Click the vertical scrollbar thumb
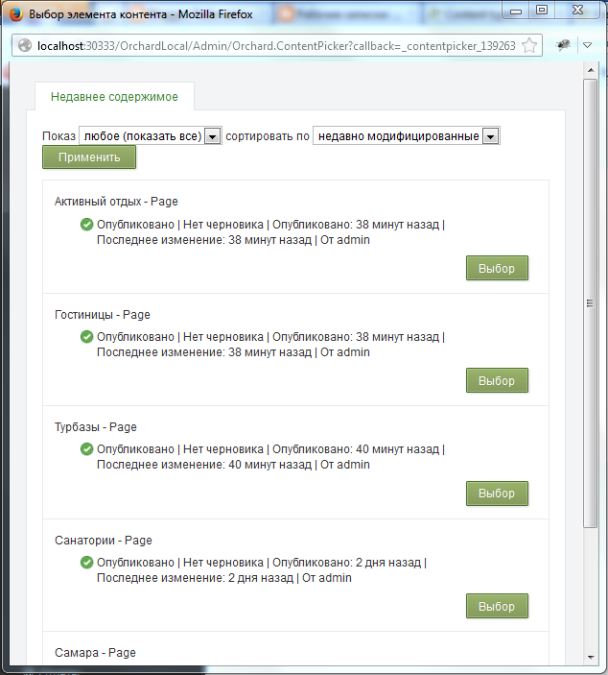This screenshot has width=608, height=675. pyautogui.click(x=591, y=303)
